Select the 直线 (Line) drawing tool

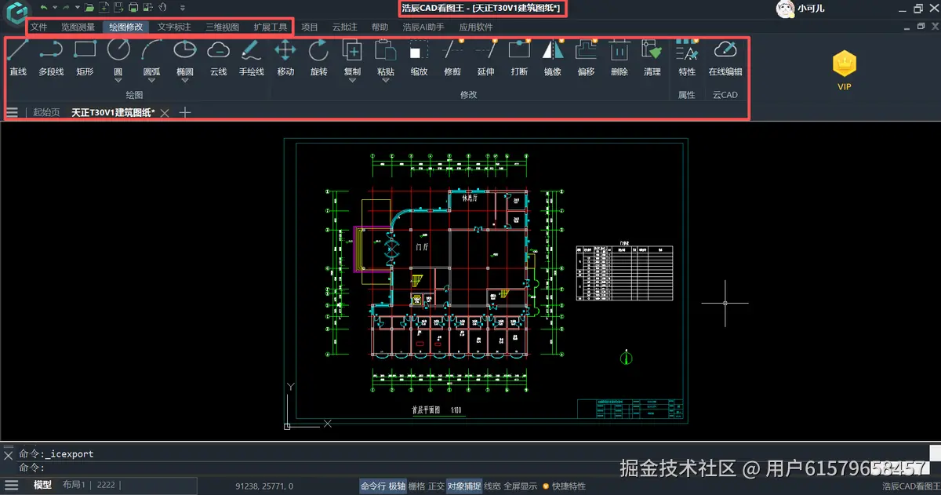18,57
